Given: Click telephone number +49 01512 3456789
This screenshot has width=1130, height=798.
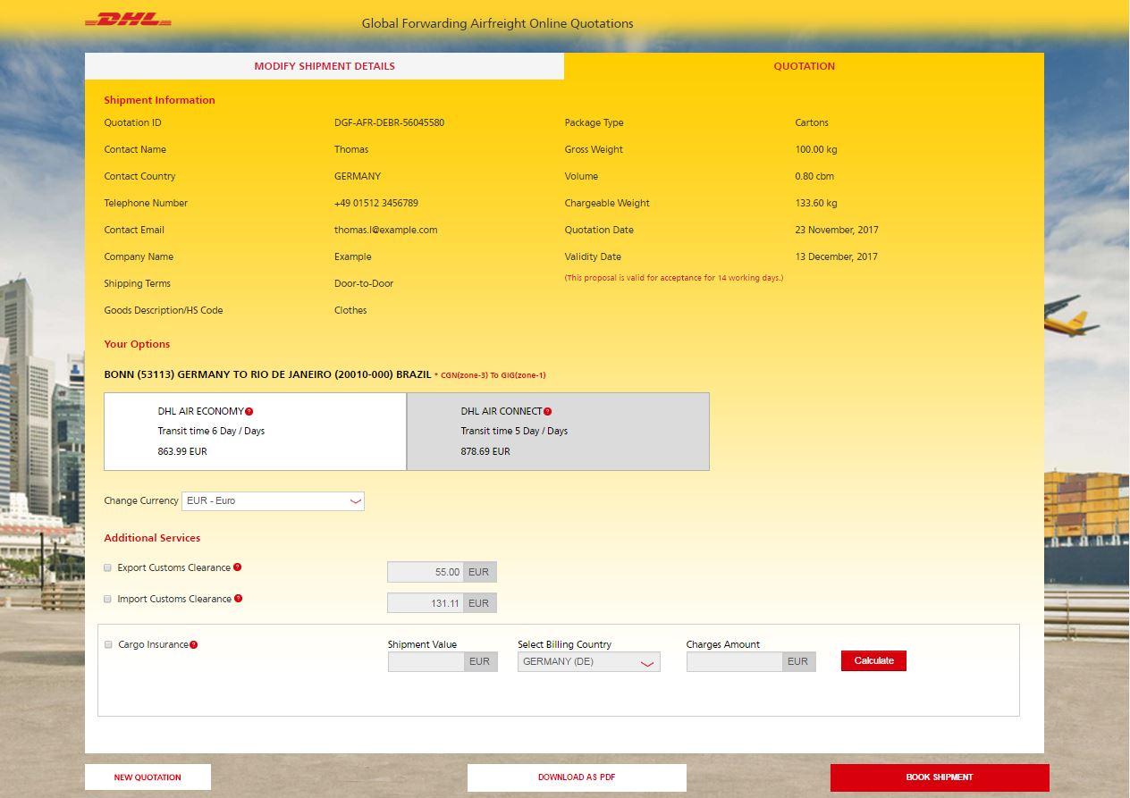Looking at the screenshot, I should tap(376, 204).
